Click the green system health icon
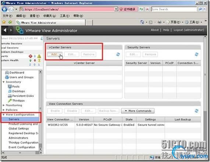 pos(31,60)
